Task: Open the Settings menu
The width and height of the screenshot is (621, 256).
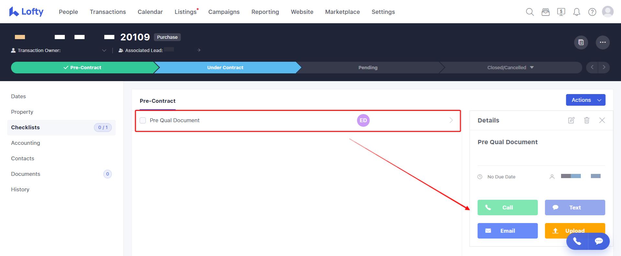Action: point(383,12)
